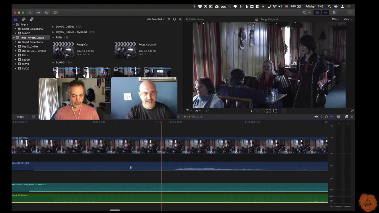Collapse the Edits group
Image resolution: width=379 pixels, height=213 pixels.
(x=53, y=38)
